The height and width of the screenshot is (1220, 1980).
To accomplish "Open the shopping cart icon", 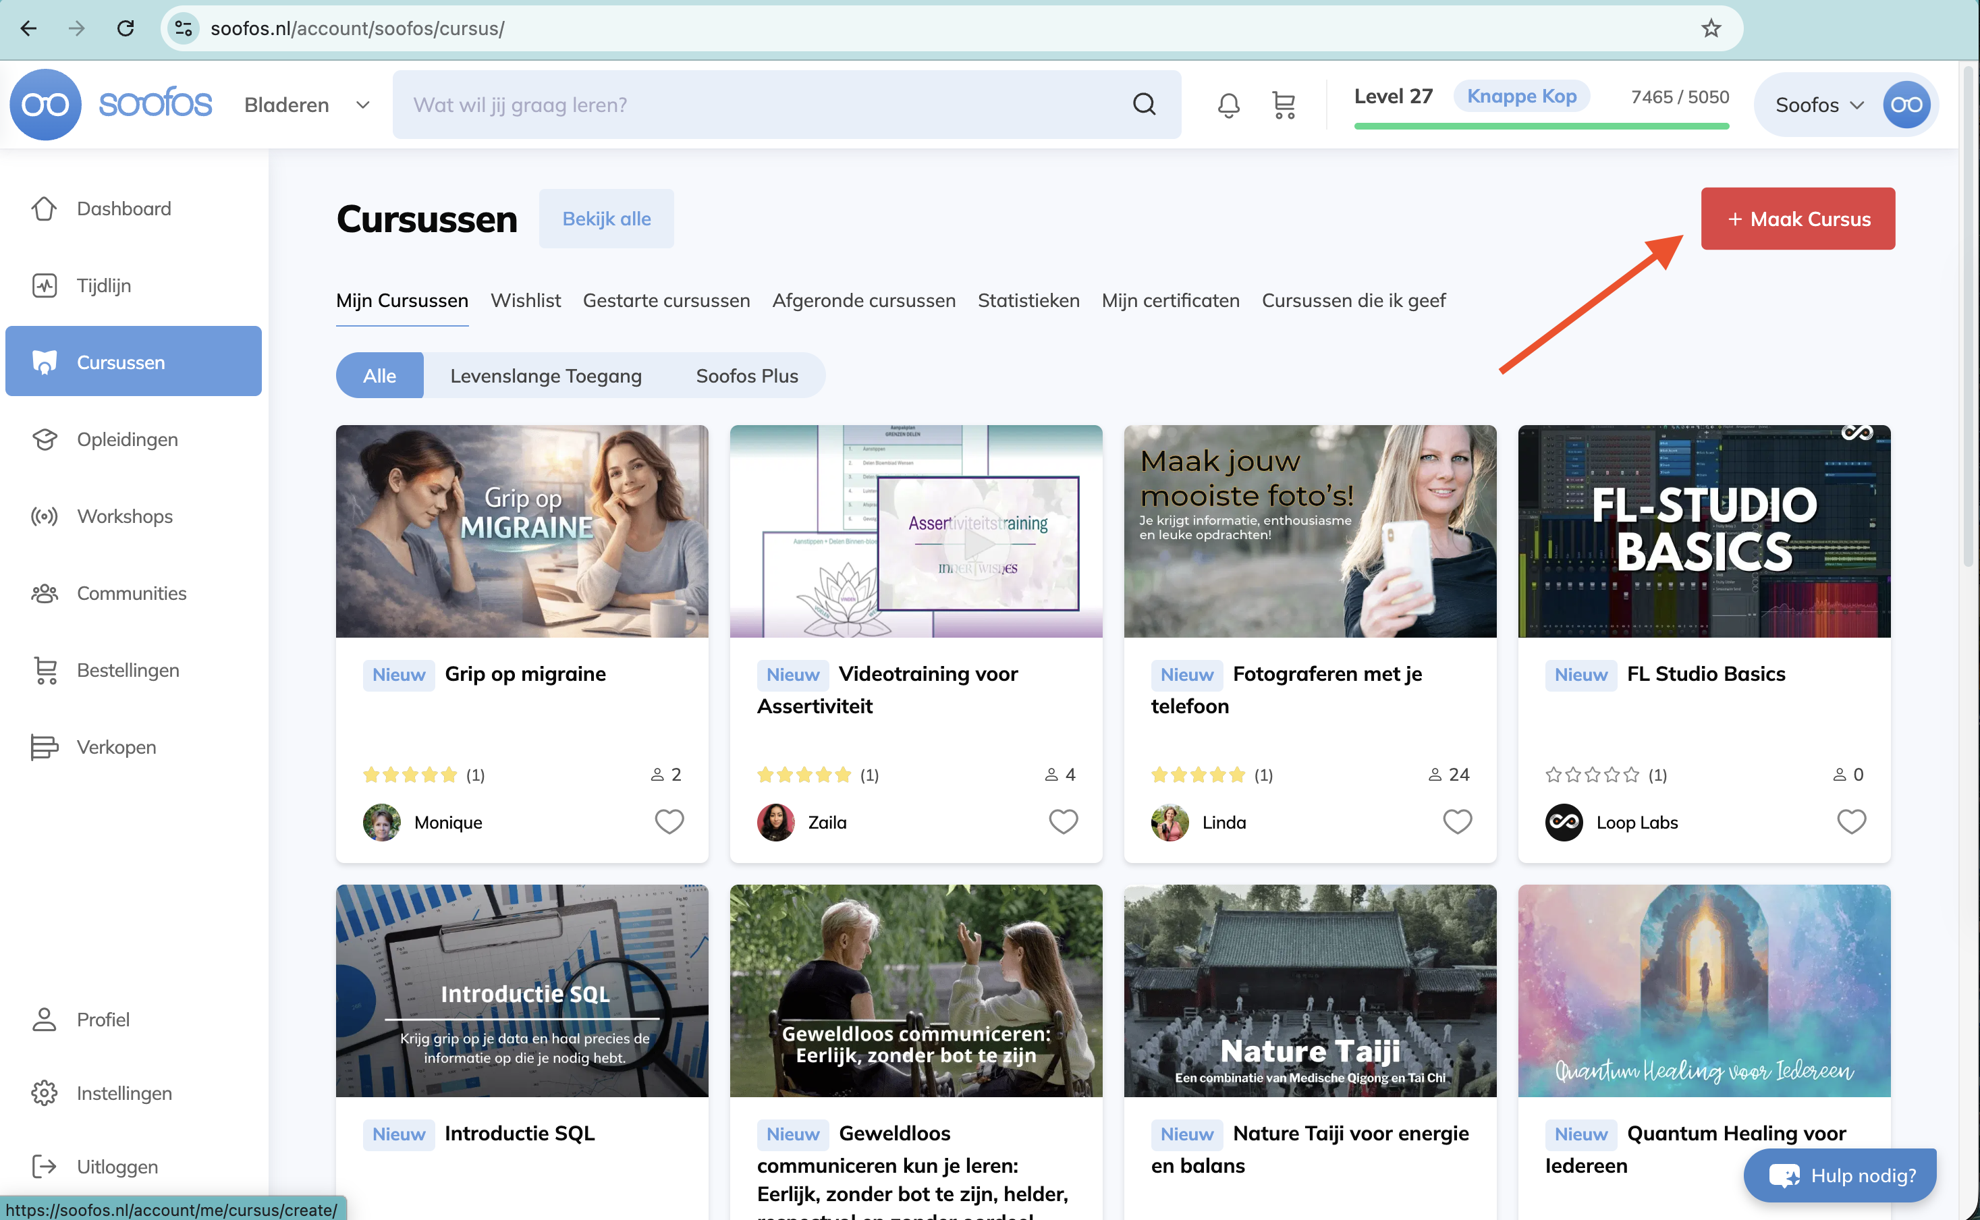I will click(x=1283, y=105).
